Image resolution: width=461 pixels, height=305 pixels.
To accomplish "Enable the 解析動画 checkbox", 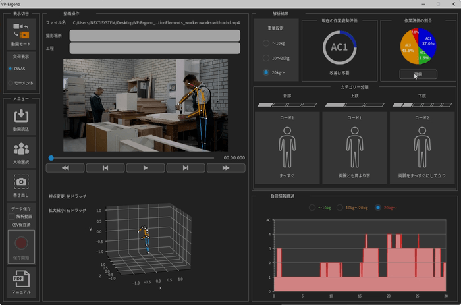I will 11,216.
